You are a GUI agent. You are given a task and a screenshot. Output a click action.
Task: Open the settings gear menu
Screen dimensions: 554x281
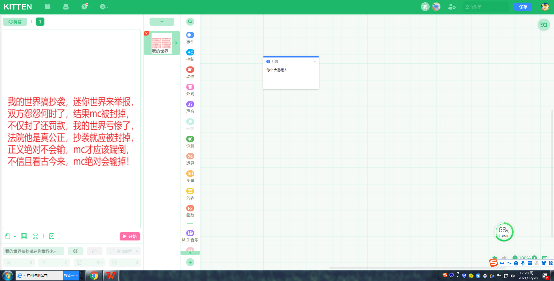click(x=104, y=7)
